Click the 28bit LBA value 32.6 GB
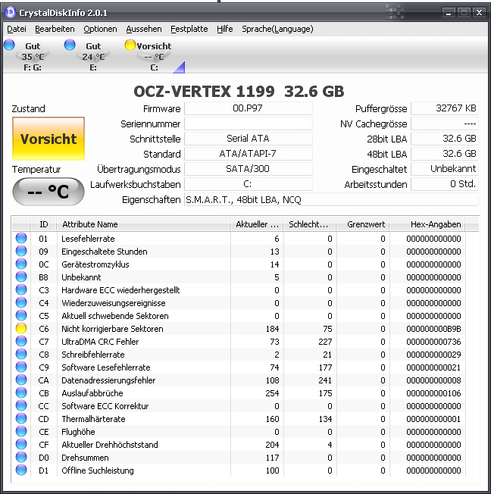 (x=445, y=139)
